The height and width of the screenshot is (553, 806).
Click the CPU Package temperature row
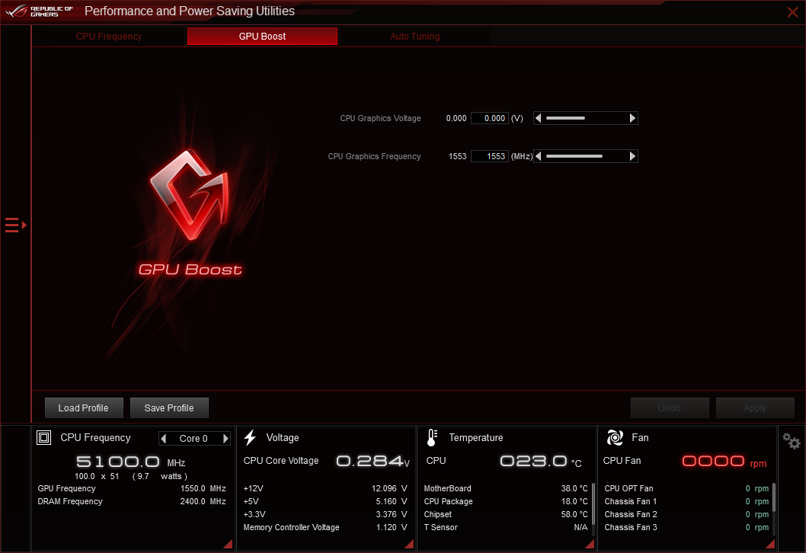tap(506, 502)
